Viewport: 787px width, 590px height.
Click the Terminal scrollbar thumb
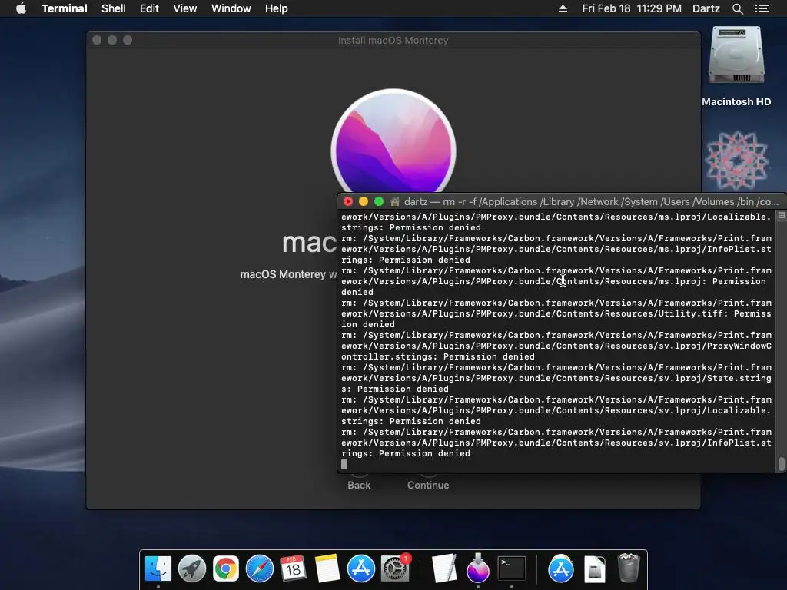pos(781,463)
